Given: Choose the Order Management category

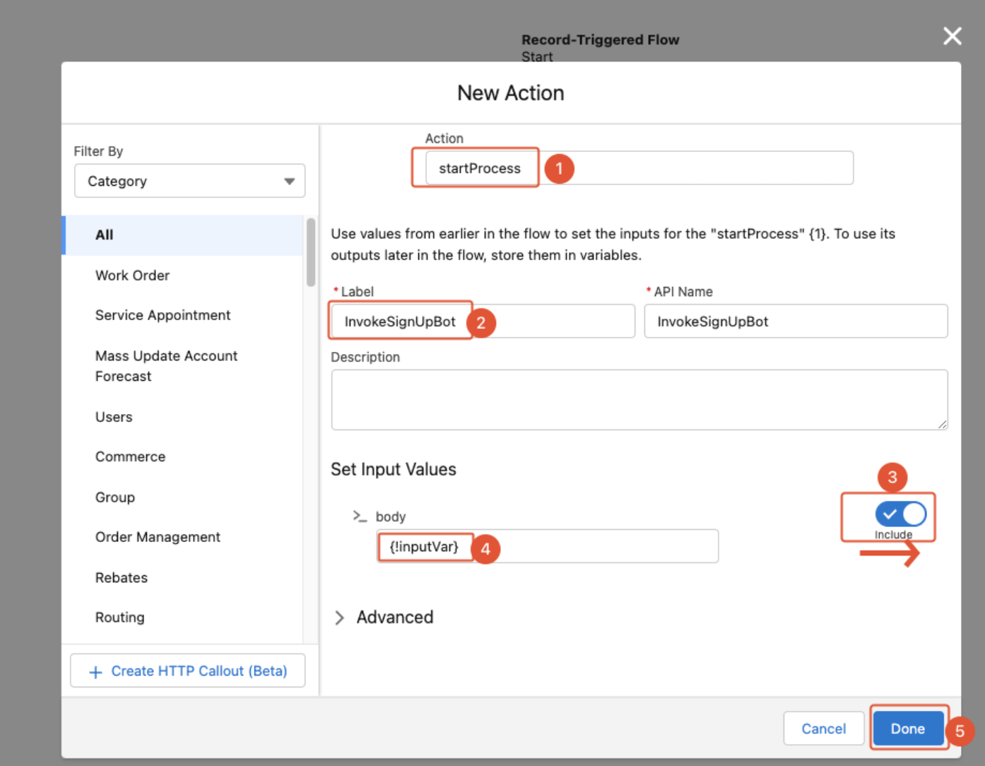Looking at the screenshot, I should [x=158, y=537].
